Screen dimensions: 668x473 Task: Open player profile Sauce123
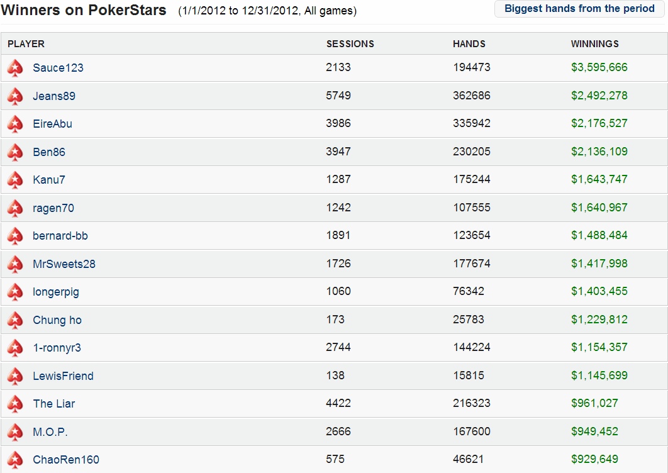58,68
